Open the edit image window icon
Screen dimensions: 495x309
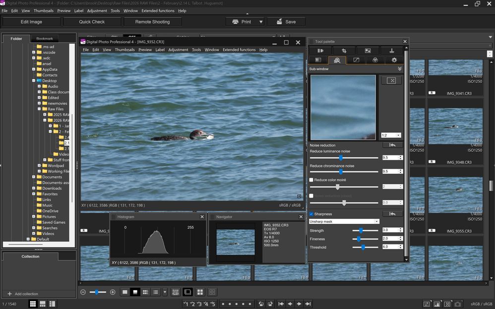coord(187,292)
